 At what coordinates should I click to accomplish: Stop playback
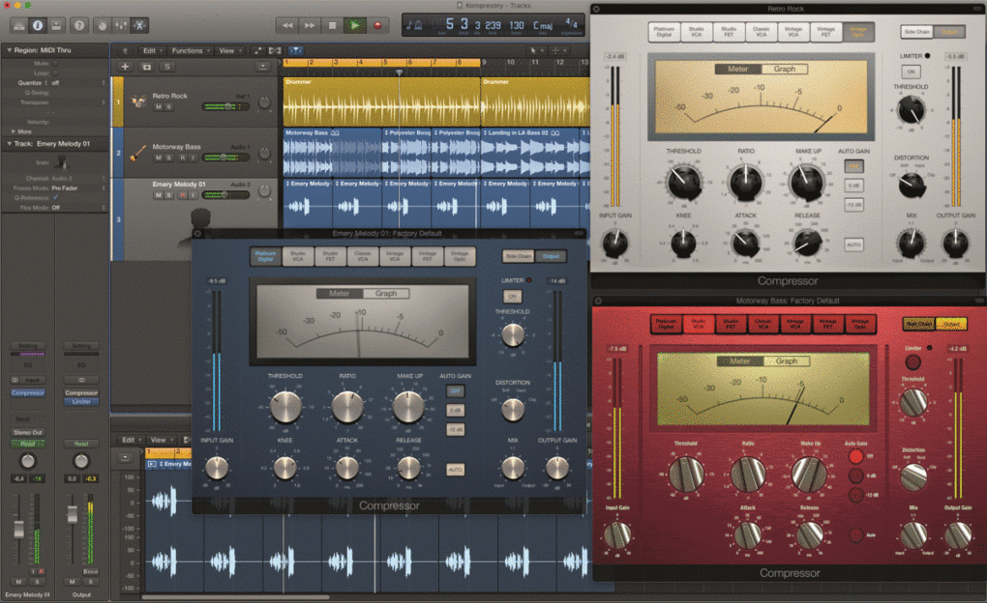click(x=332, y=25)
